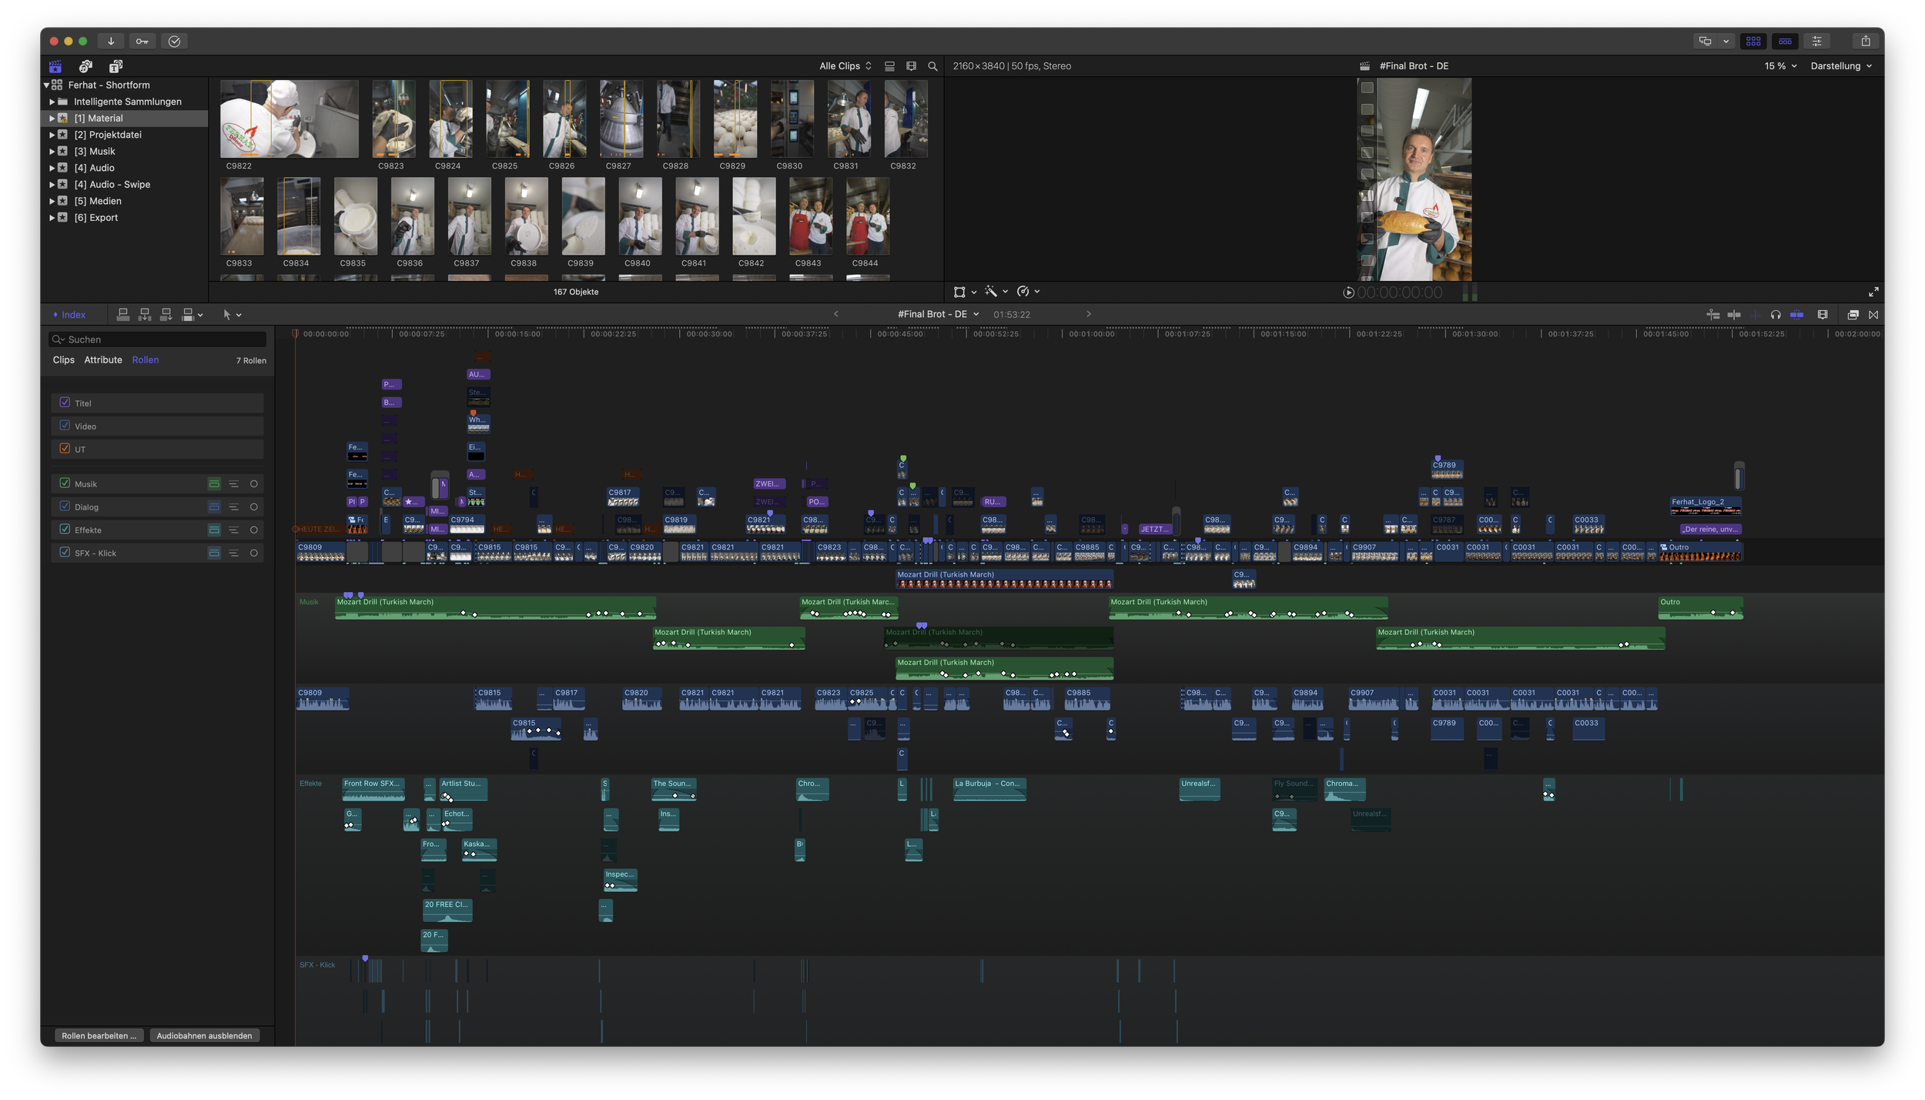Expand the subroles list for Effekte
This screenshot has width=1925, height=1100.
tap(233, 530)
